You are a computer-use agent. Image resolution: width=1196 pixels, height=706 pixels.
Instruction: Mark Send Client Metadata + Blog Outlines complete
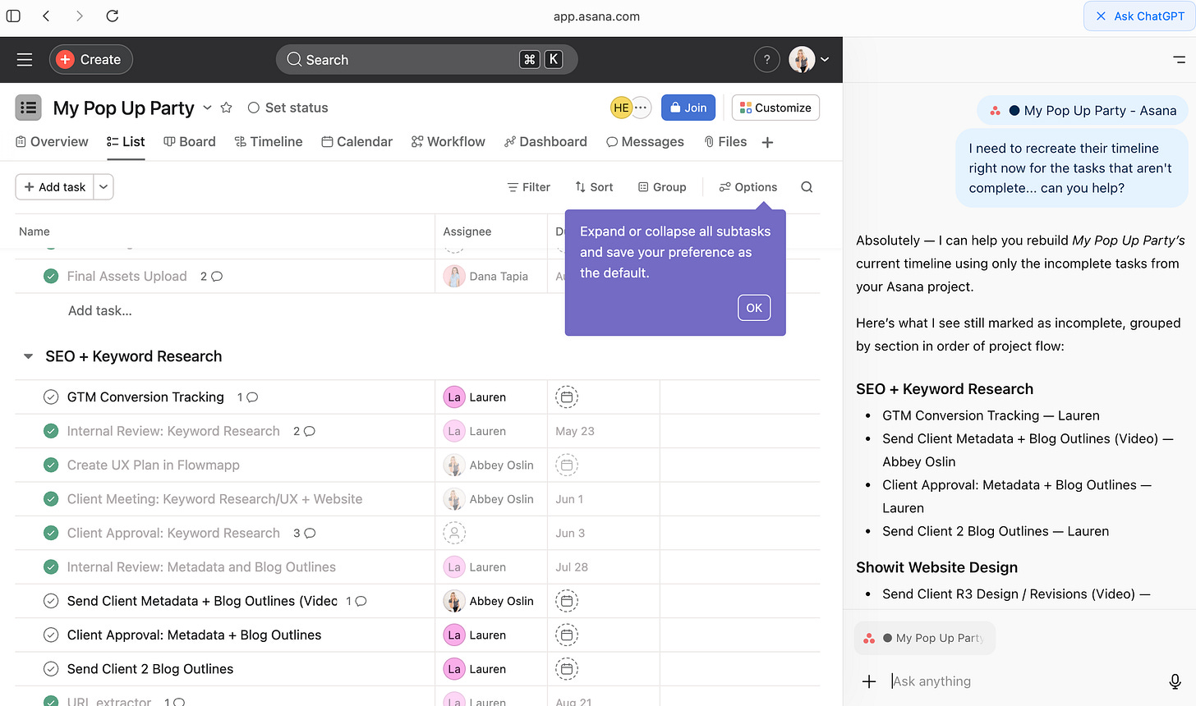(x=51, y=601)
